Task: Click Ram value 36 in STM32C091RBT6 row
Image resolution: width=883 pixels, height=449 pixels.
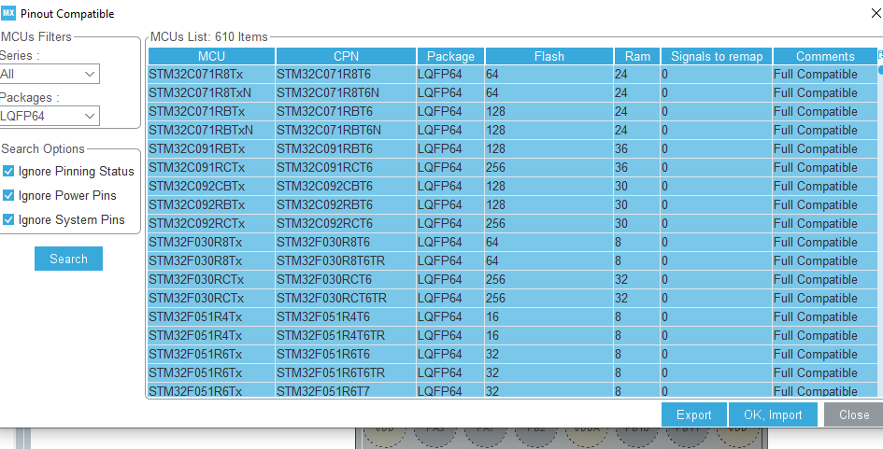Action: pyautogui.click(x=637, y=148)
